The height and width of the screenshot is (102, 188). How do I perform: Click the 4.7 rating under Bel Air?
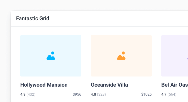coord(164,94)
